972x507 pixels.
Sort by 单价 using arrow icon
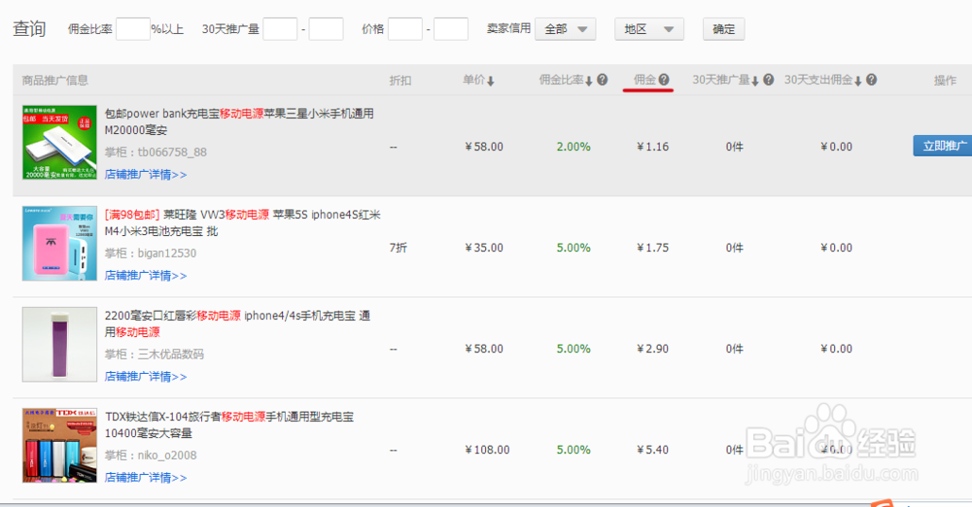[490, 82]
